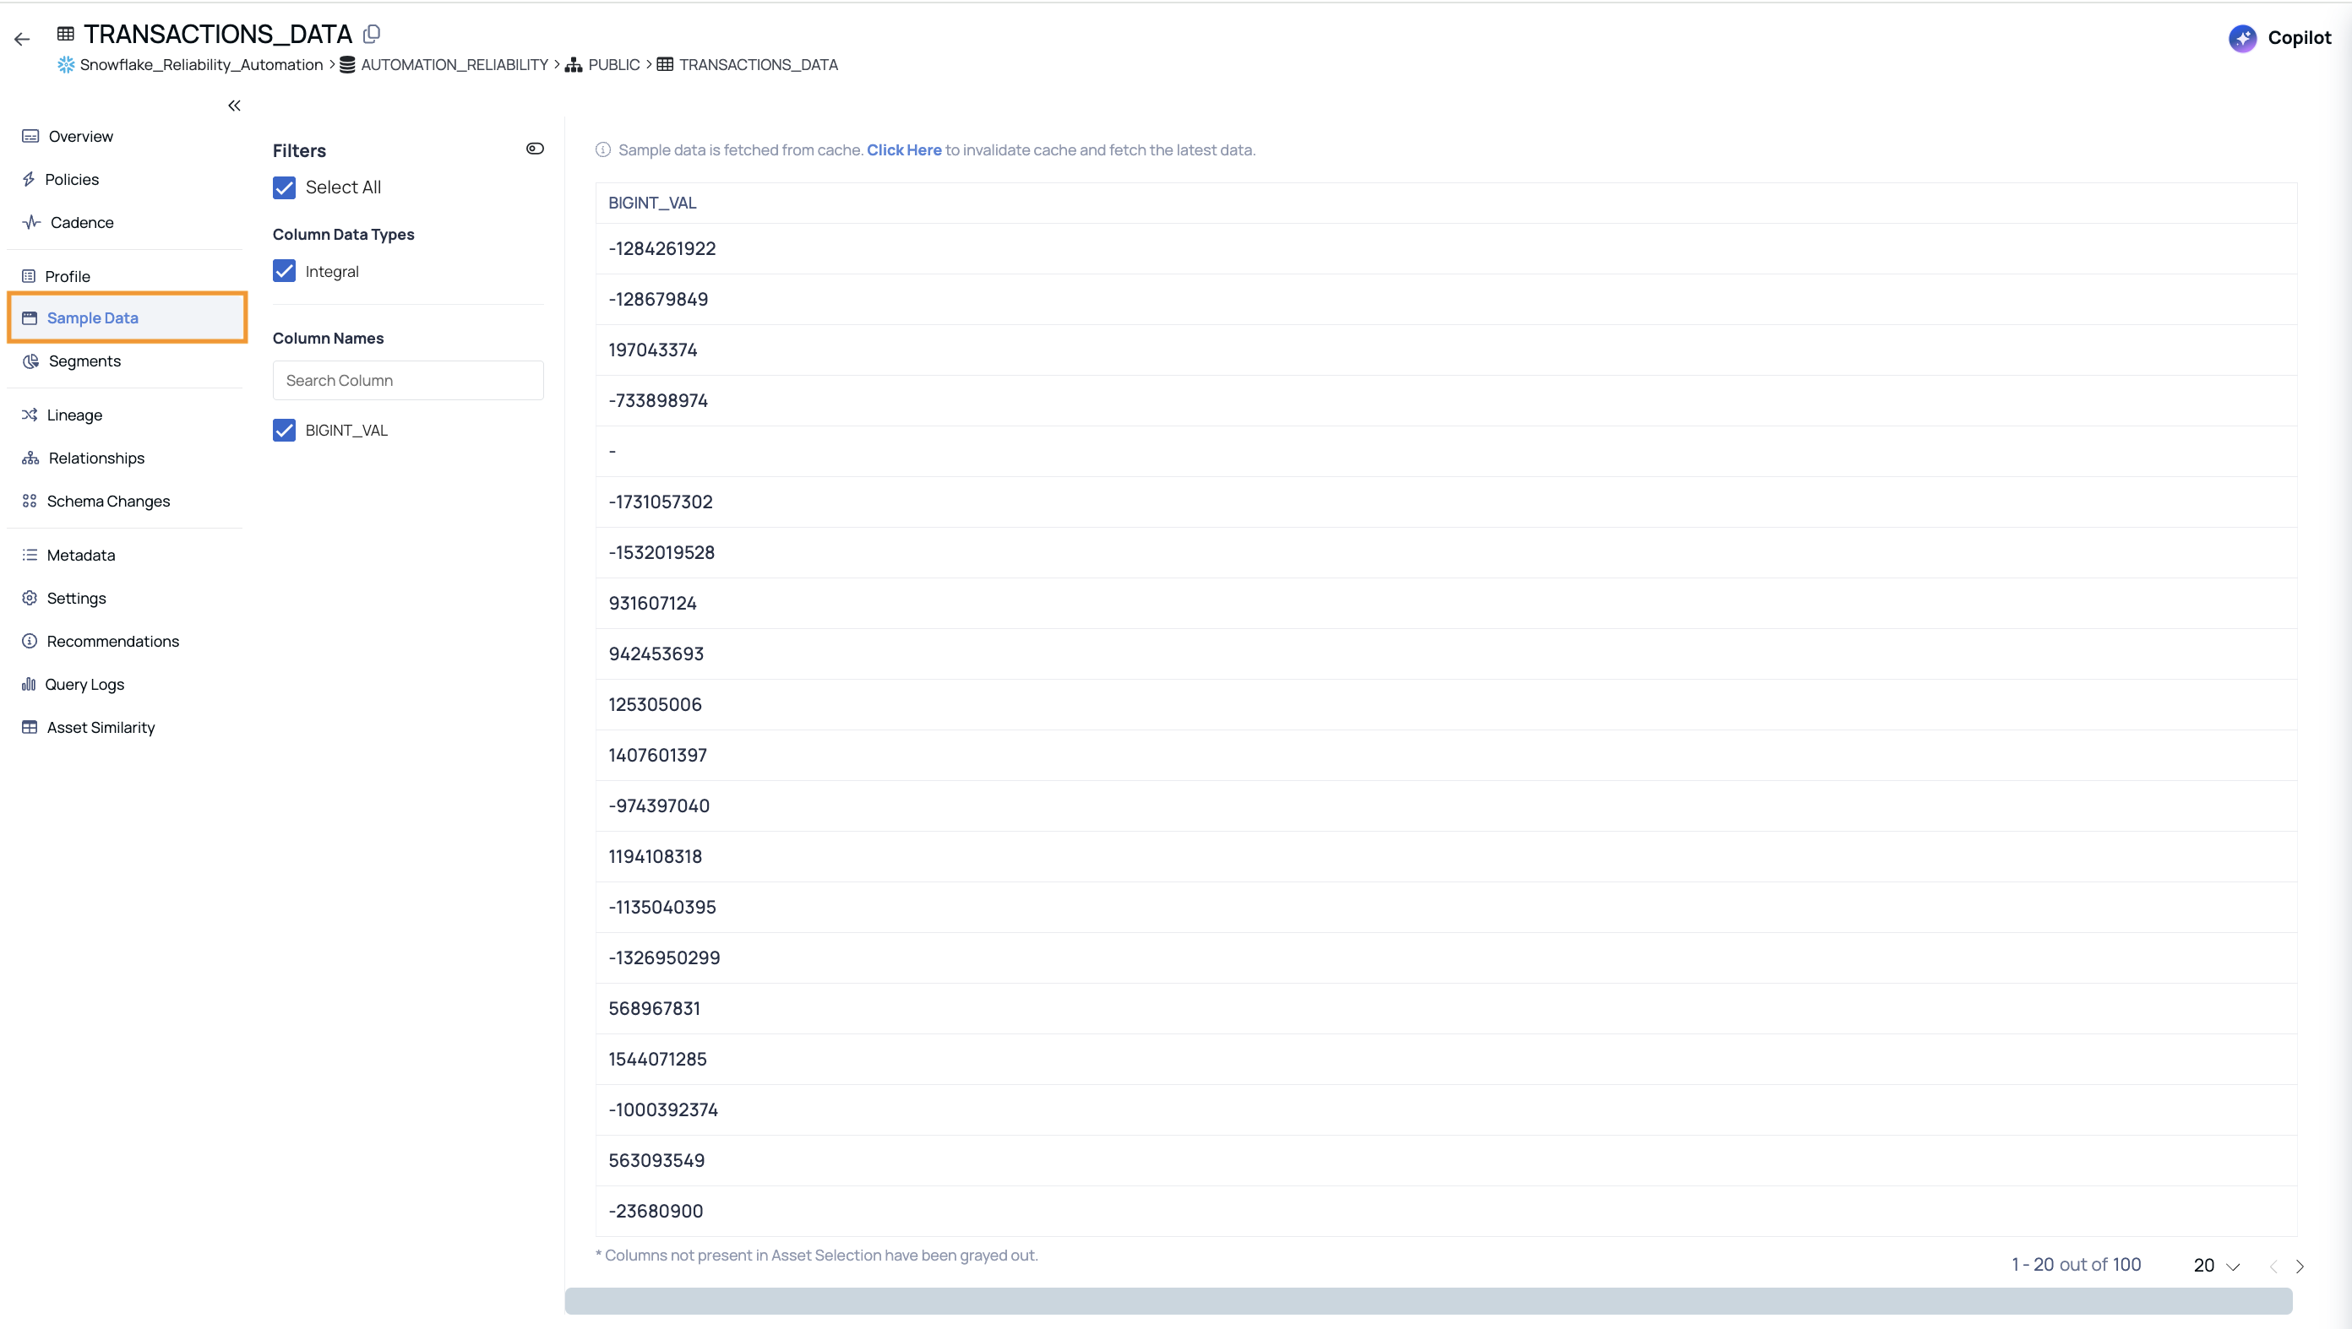Click Here to invalidate cache
Screen dimensions: 2352x1329
point(904,149)
